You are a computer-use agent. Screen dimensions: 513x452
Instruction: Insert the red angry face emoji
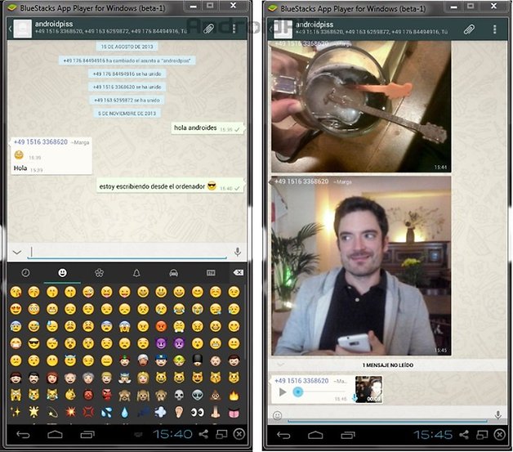click(x=161, y=326)
